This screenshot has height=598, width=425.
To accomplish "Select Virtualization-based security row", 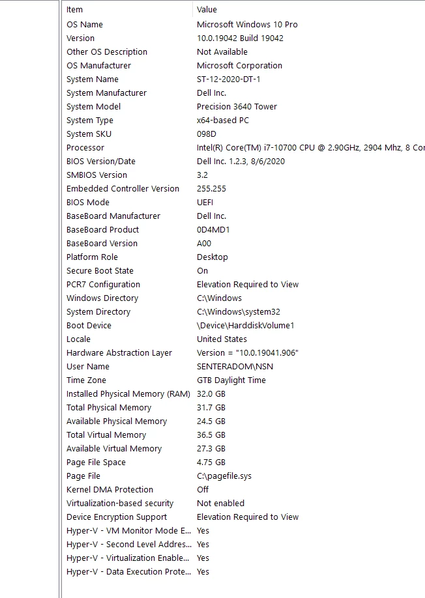I will (x=120, y=504).
